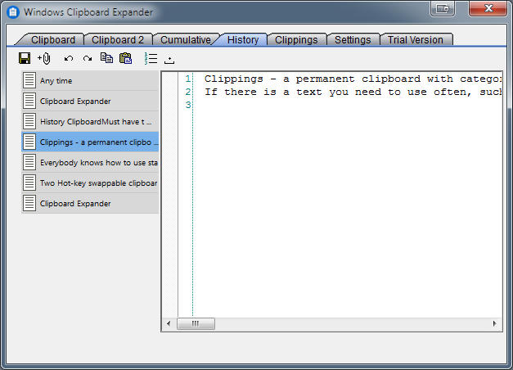This screenshot has height=370, width=513.
Task: Select the 'Any time' history entry
Action: (x=90, y=80)
